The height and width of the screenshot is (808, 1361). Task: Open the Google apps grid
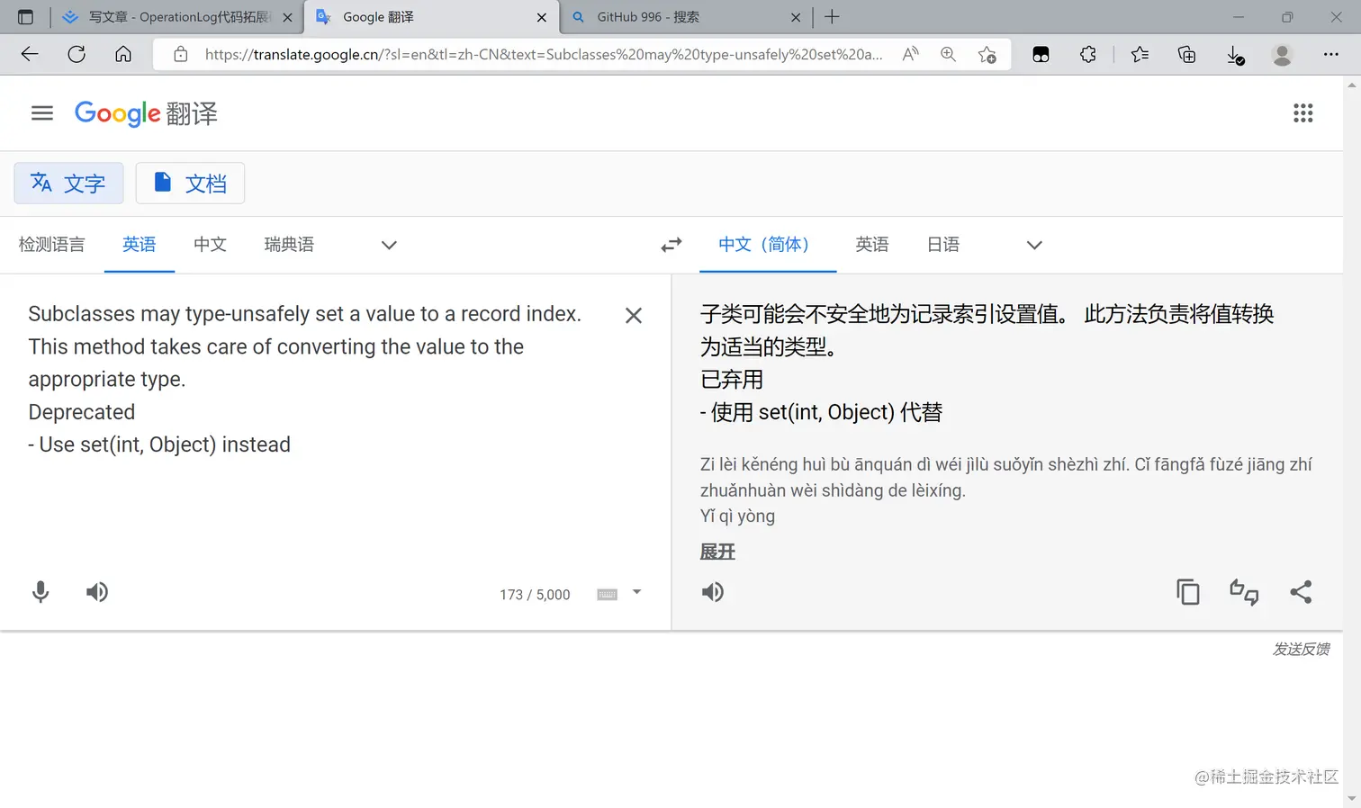pyautogui.click(x=1302, y=113)
